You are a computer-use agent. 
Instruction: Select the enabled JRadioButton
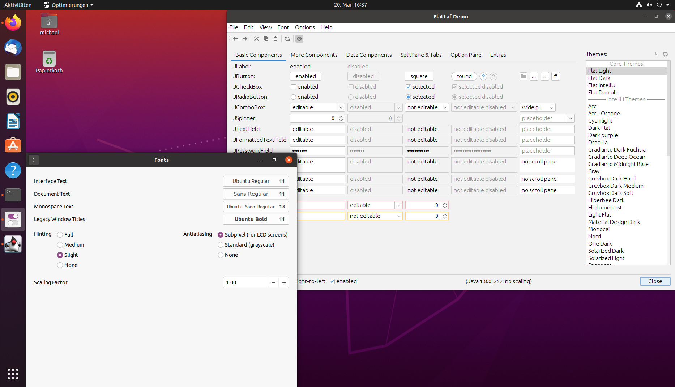click(293, 97)
